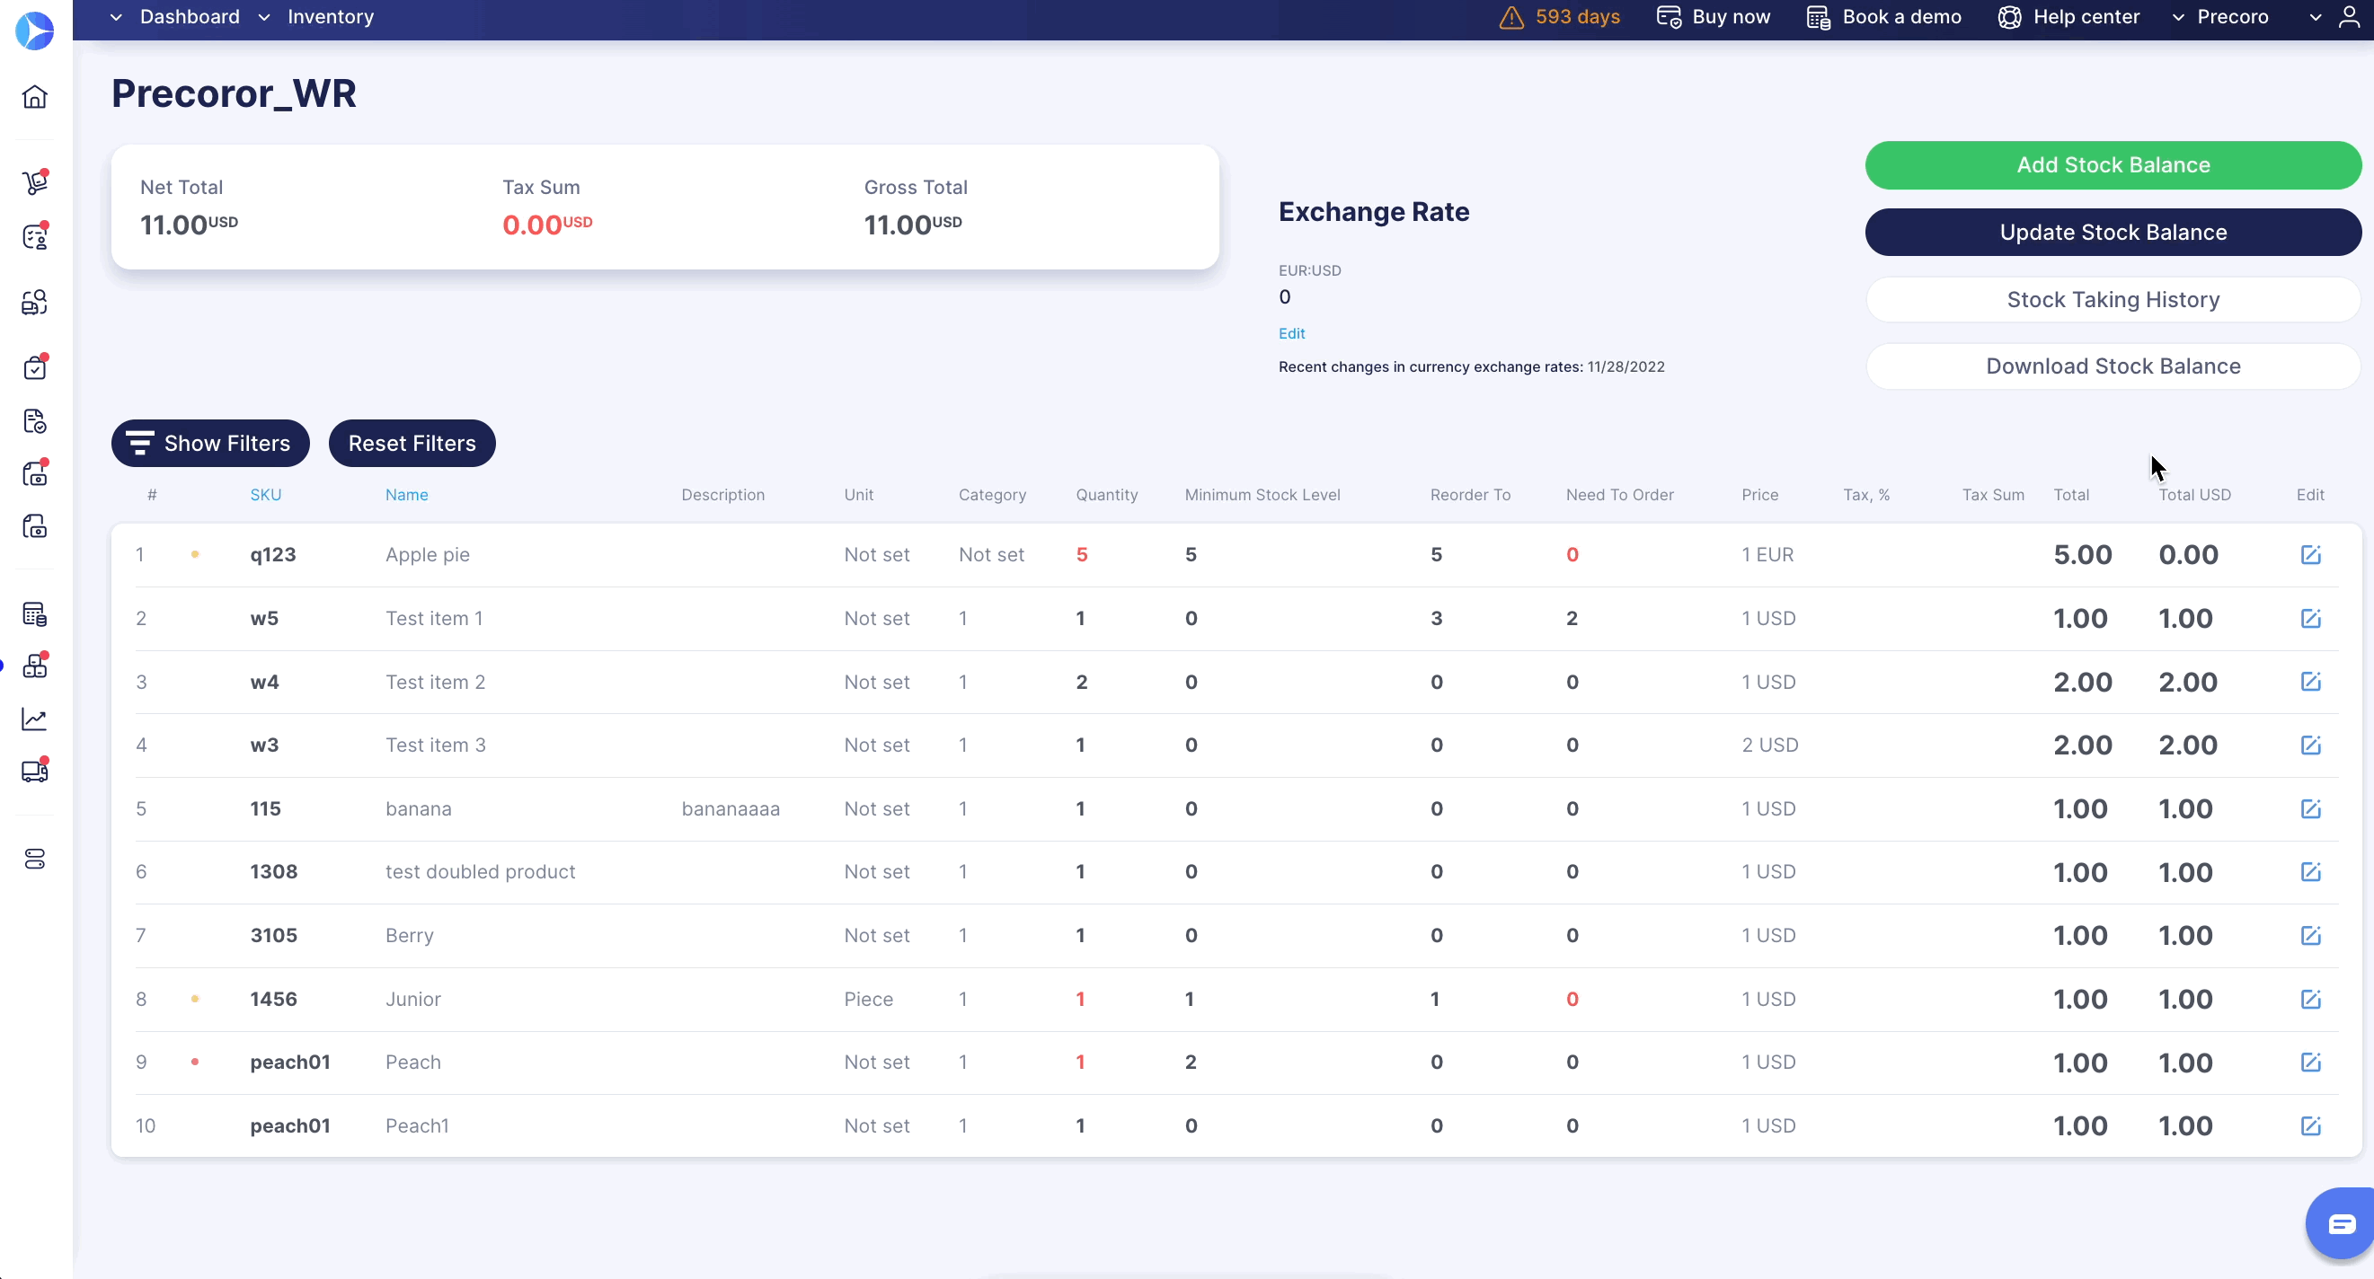Screen dimensions: 2374x1279
Task: Open the shopping cart sidebar icon
Action: 35,182
